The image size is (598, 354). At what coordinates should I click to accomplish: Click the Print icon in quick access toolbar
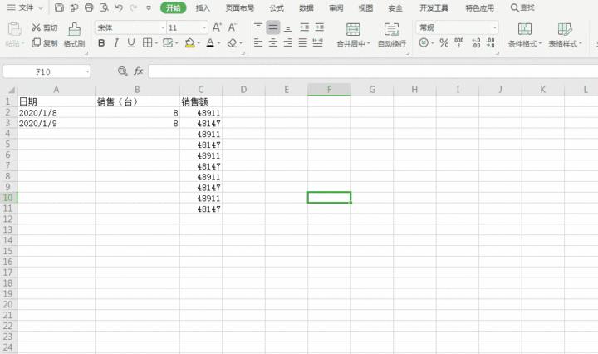click(89, 7)
